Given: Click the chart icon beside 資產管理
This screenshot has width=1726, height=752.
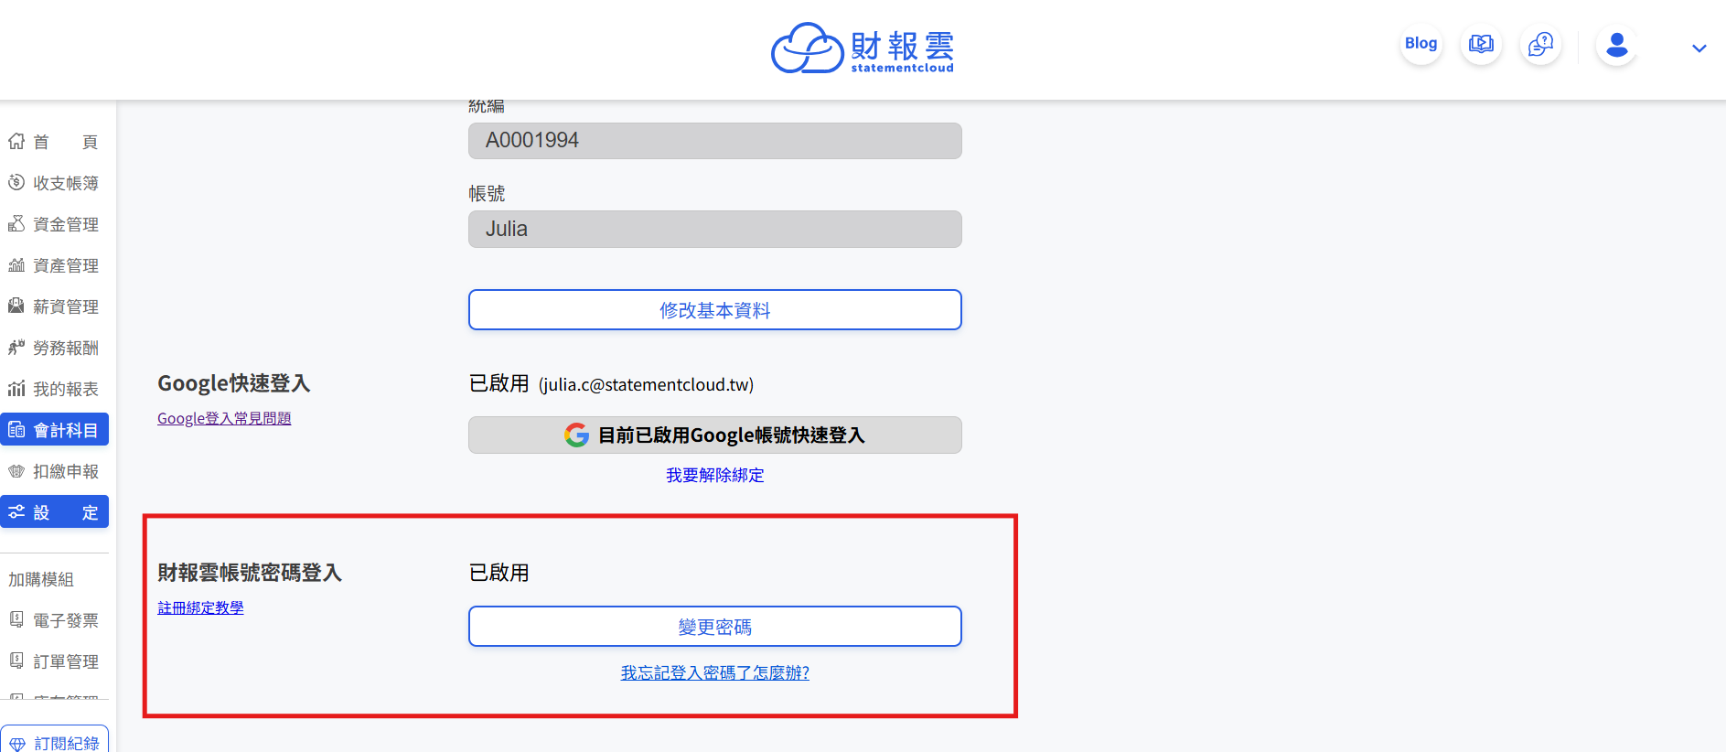Looking at the screenshot, I should (x=16, y=264).
